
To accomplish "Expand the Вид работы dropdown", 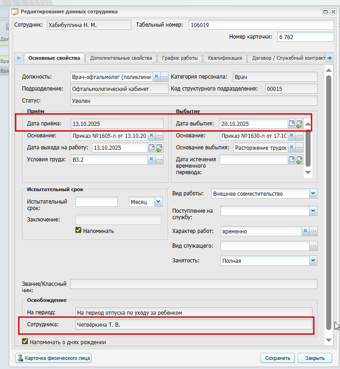I will coord(313,193).
